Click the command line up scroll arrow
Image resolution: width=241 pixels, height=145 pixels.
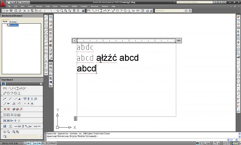click(x=239, y=134)
